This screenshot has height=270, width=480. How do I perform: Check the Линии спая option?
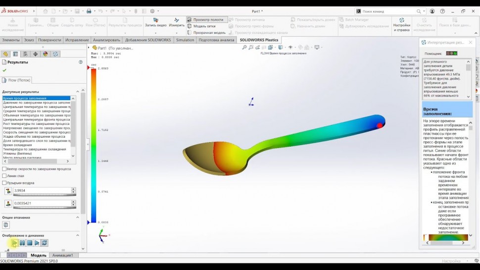pos(4,176)
